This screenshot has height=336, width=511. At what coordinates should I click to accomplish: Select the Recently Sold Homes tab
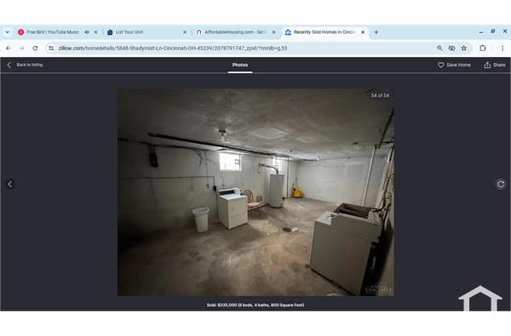tap(324, 32)
